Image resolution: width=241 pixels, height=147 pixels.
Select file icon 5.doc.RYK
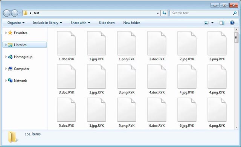[66, 110]
